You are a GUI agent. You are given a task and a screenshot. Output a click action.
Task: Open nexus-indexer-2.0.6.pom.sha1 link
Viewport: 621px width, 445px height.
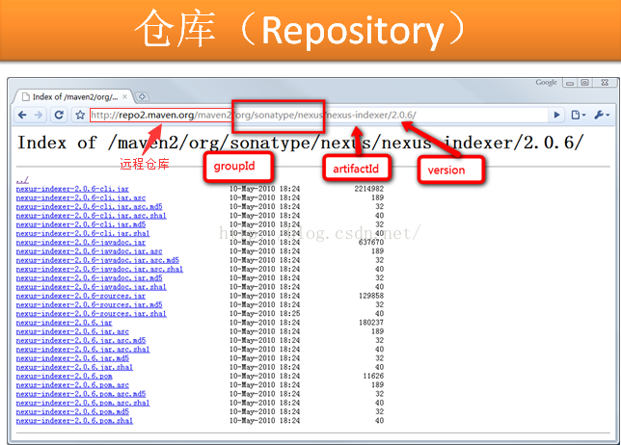tap(74, 421)
